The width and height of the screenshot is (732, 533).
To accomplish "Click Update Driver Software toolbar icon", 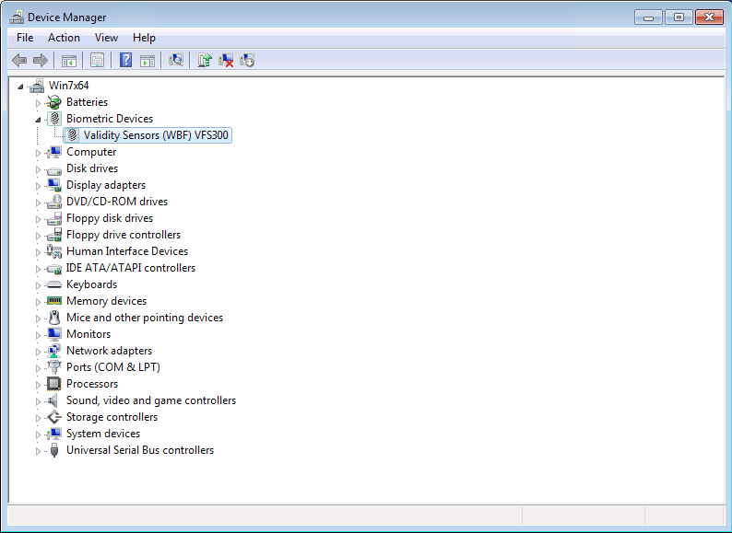I will pyautogui.click(x=205, y=60).
